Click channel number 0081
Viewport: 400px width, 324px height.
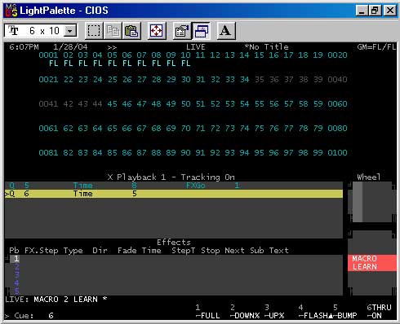(x=48, y=153)
